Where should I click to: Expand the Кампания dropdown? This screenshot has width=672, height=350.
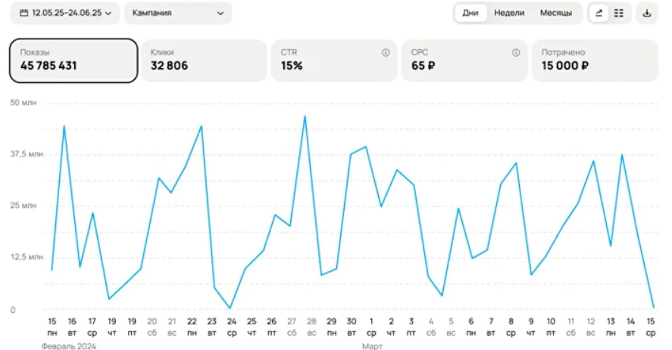[178, 13]
